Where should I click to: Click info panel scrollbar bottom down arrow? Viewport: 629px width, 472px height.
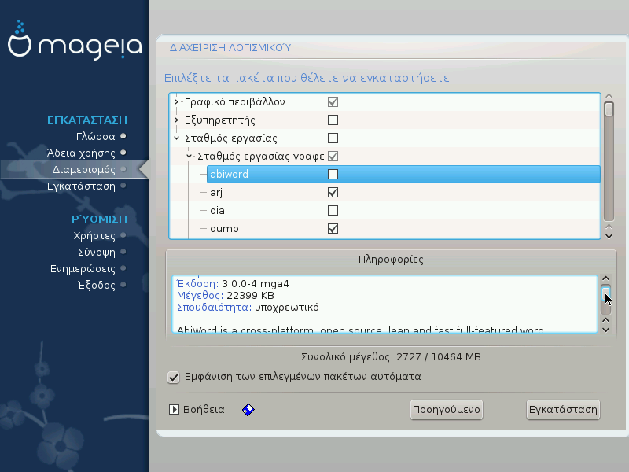tap(606, 330)
